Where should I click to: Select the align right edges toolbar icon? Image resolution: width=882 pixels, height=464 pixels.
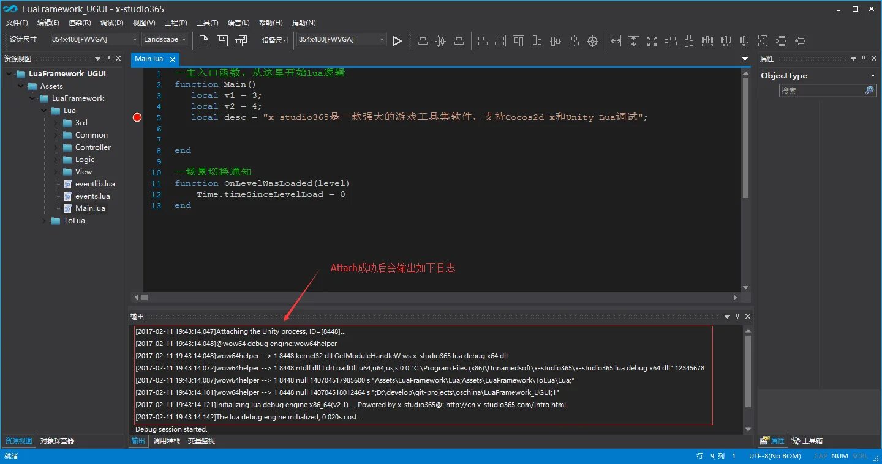500,41
